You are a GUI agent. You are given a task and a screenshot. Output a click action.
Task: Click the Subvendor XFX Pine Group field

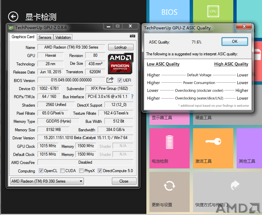click(x=109, y=88)
